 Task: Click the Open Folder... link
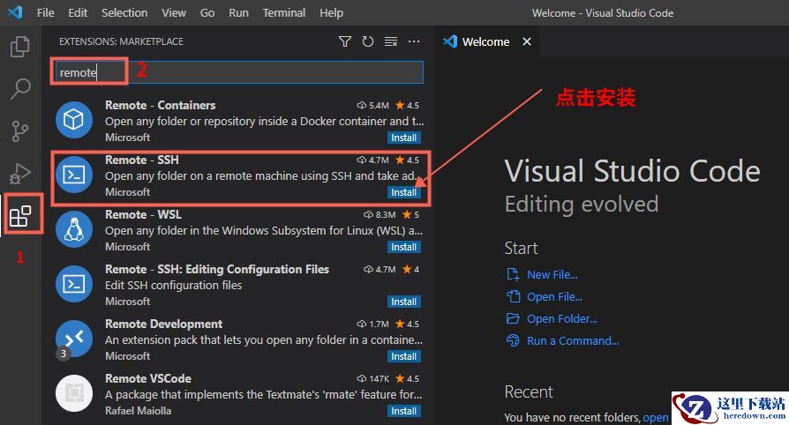click(562, 319)
